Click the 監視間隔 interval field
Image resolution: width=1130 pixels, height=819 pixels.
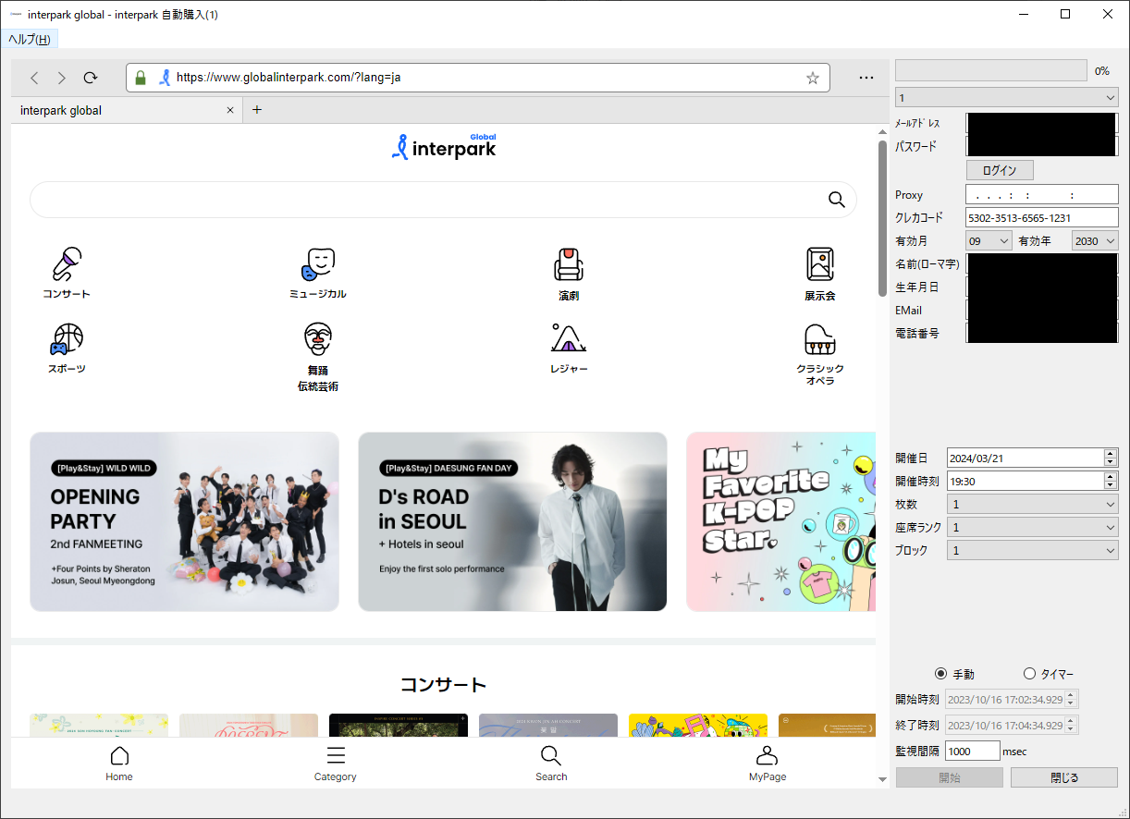pyautogui.click(x=973, y=751)
